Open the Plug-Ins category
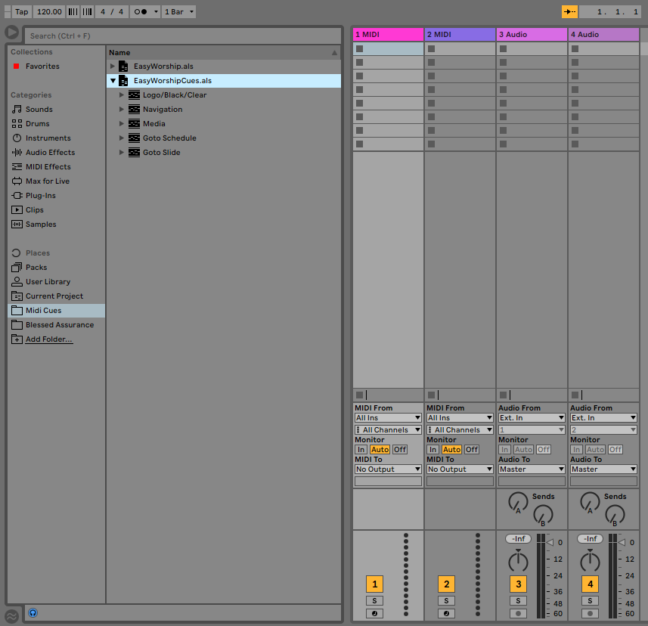This screenshot has height=626, width=648. (41, 196)
